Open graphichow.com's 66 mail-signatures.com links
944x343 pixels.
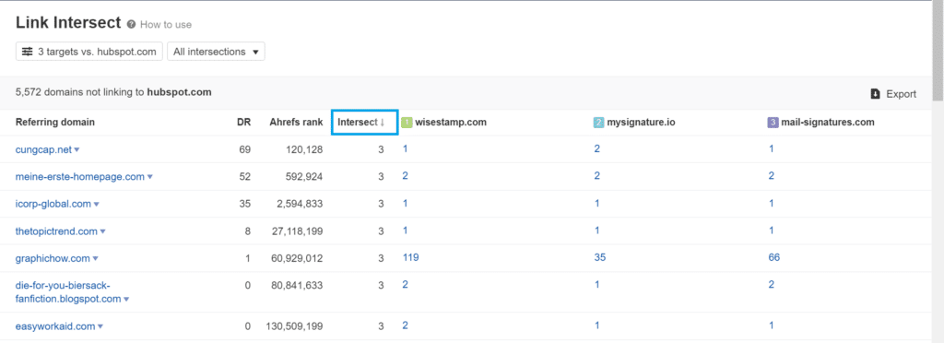pyautogui.click(x=774, y=257)
